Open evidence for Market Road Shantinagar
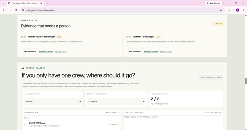The image size is (247, 130). point(29,52)
